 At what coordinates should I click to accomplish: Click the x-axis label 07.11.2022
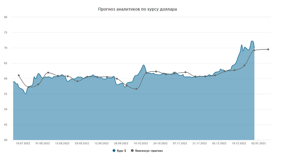pyautogui.click(x=180, y=143)
